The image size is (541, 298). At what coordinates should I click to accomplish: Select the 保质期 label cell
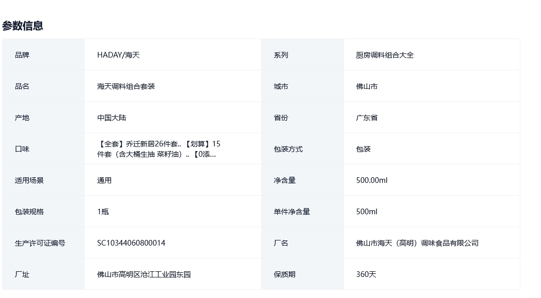[302, 274]
